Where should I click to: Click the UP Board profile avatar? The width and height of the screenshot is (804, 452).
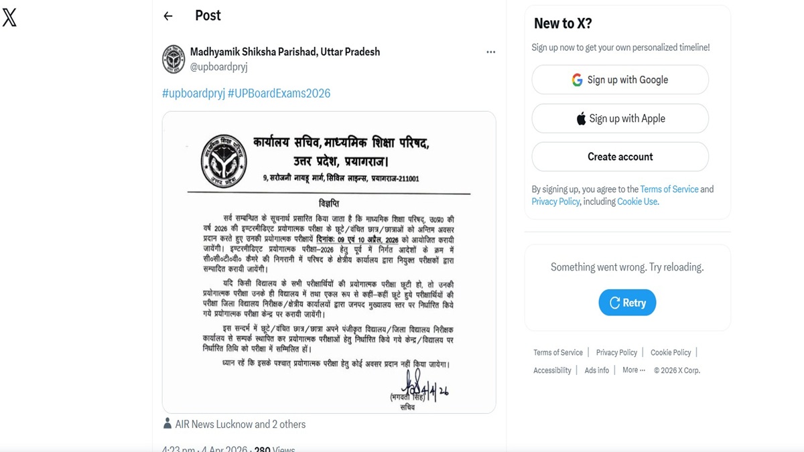click(x=174, y=59)
